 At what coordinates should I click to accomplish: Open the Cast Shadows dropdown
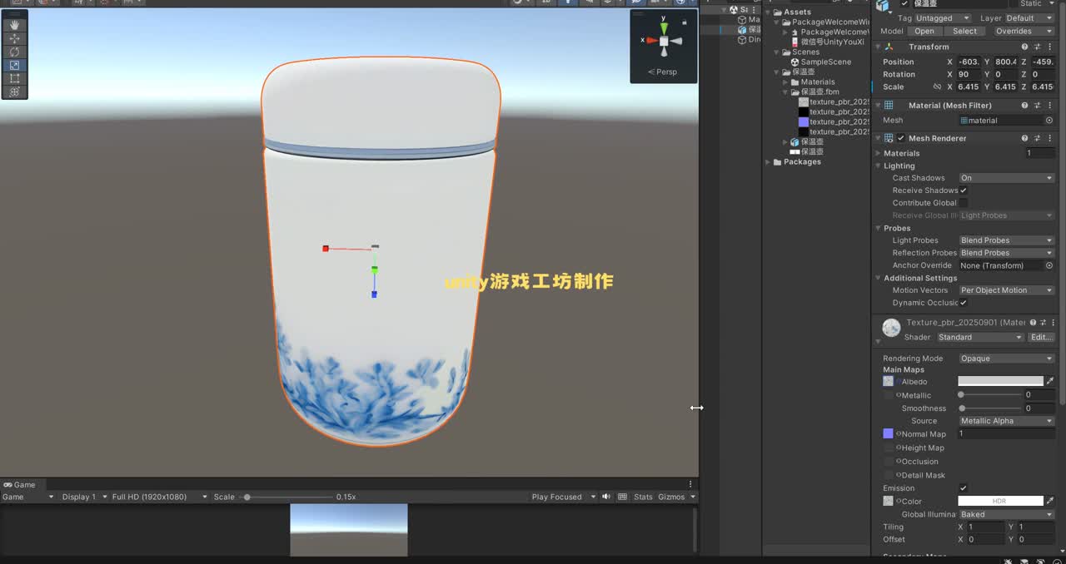[1006, 177]
